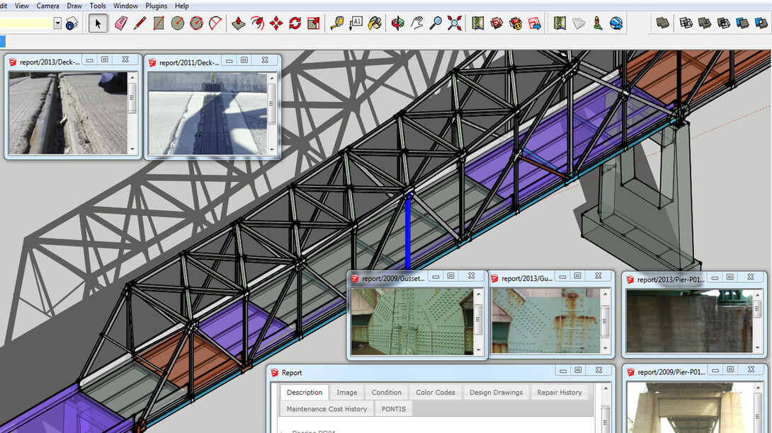
Task: Open the Camera menu
Action: coord(47,6)
